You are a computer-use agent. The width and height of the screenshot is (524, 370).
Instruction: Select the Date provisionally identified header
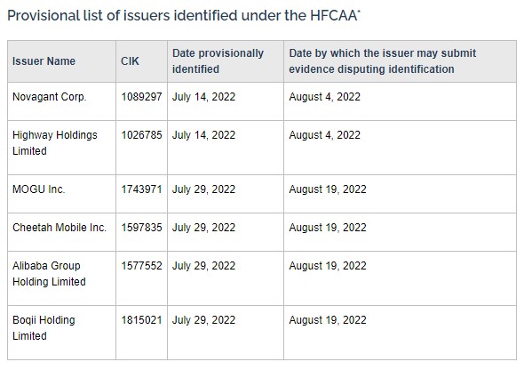pos(218,61)
